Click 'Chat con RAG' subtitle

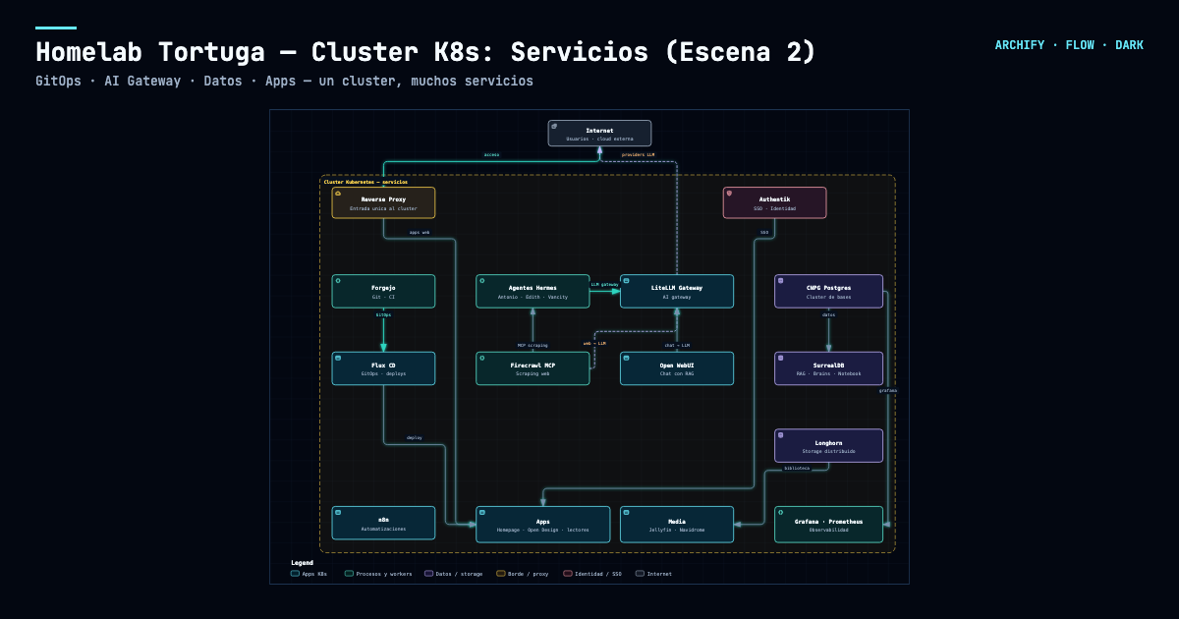(677, 373)
